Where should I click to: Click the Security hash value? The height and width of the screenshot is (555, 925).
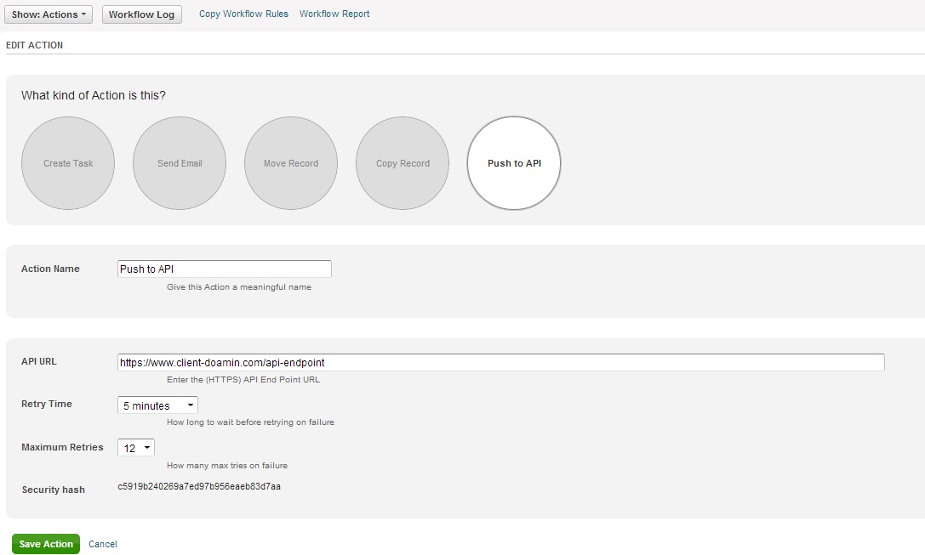click(199, 487)
